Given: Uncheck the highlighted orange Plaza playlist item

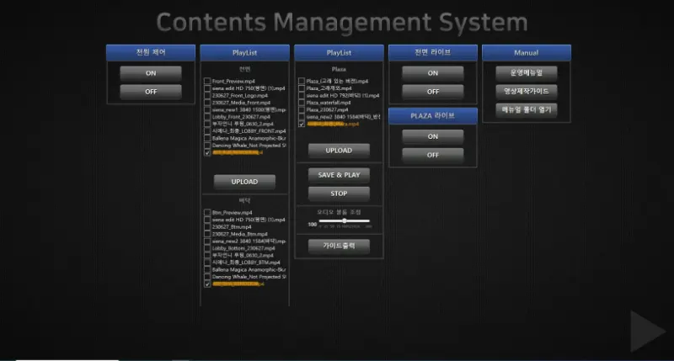Looking at the screenshot, I should [x=302, y=124].
